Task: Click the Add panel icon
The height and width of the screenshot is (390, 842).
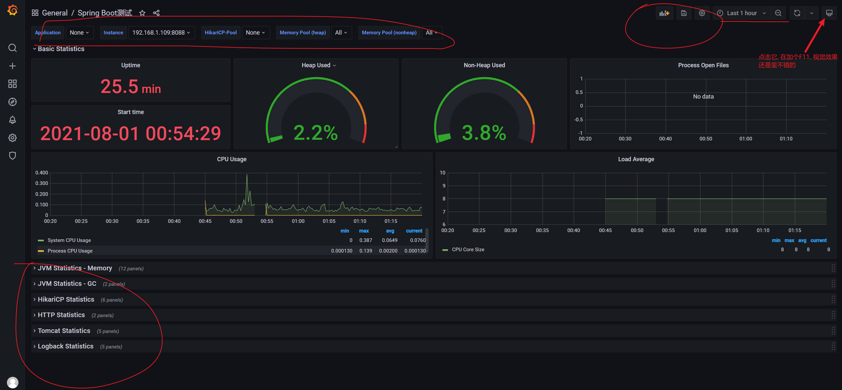Action: coord(664,13)
